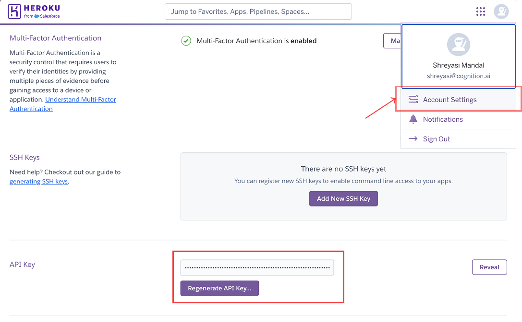Open the app switcher grid icon
This screenshot has height=322, width=522.
tap(480, 11)
